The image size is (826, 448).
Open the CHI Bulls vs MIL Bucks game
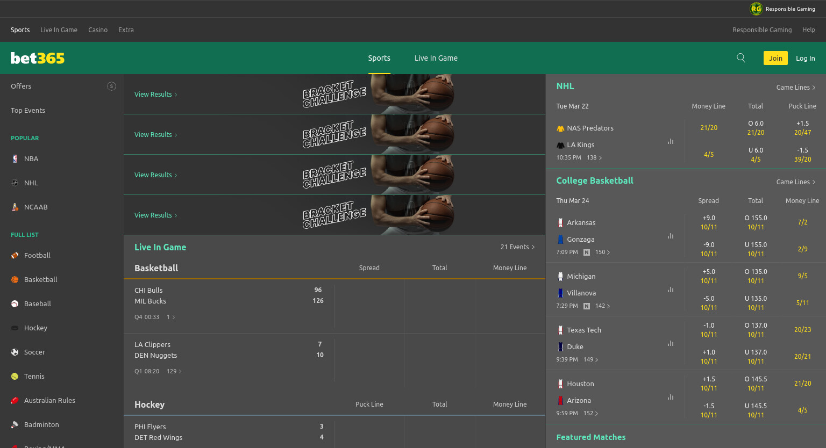coord(229,306)
